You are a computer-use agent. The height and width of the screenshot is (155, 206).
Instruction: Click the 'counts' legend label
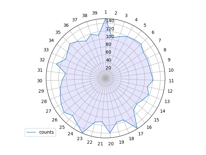coord(46,132)
